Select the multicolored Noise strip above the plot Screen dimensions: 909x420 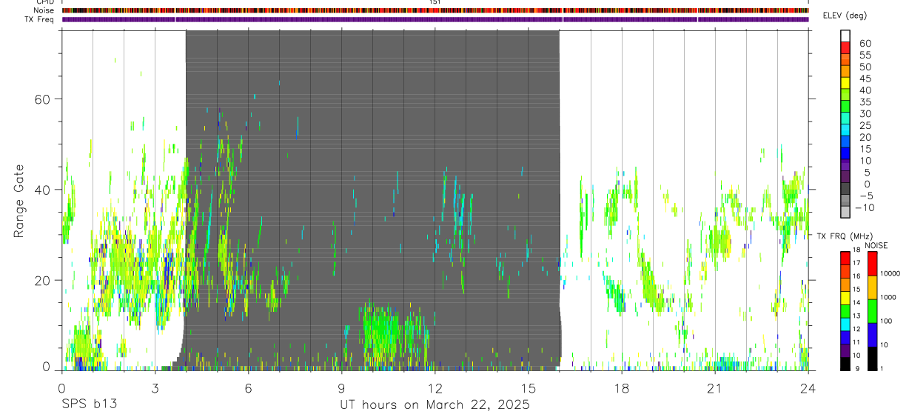(435, 11)
